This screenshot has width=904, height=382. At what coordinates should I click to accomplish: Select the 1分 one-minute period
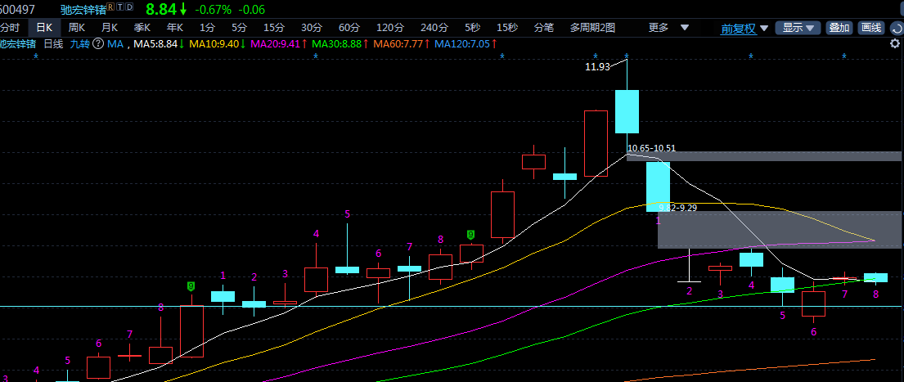(208, 28)
